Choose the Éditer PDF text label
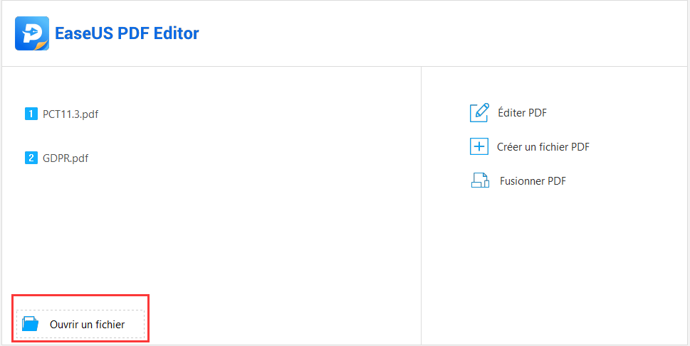 [x=523, y=112]
